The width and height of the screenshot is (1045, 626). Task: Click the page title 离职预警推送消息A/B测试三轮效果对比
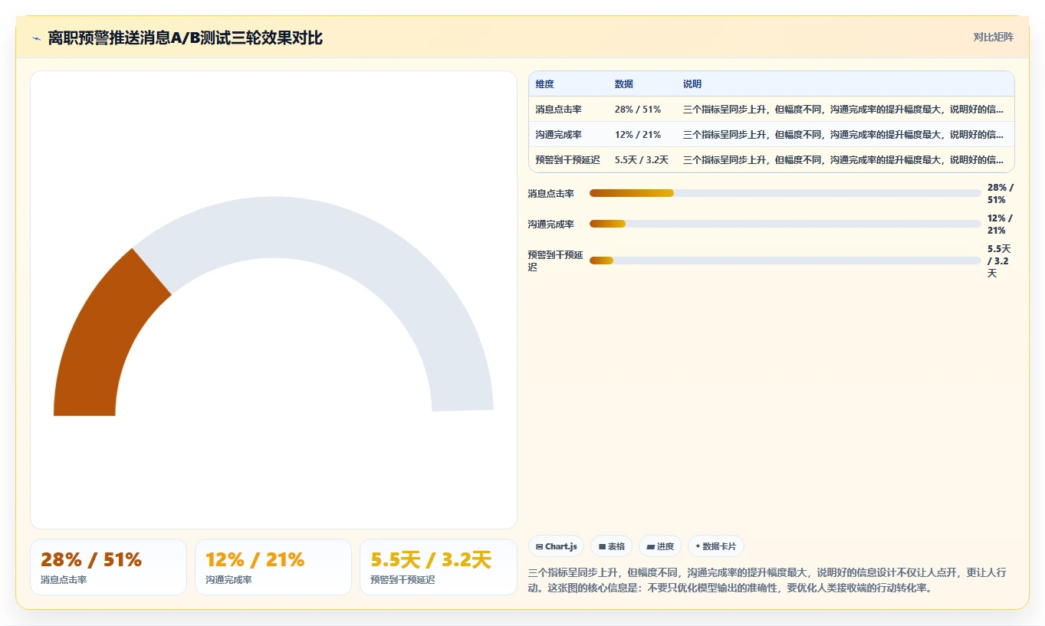pos(186,38)
